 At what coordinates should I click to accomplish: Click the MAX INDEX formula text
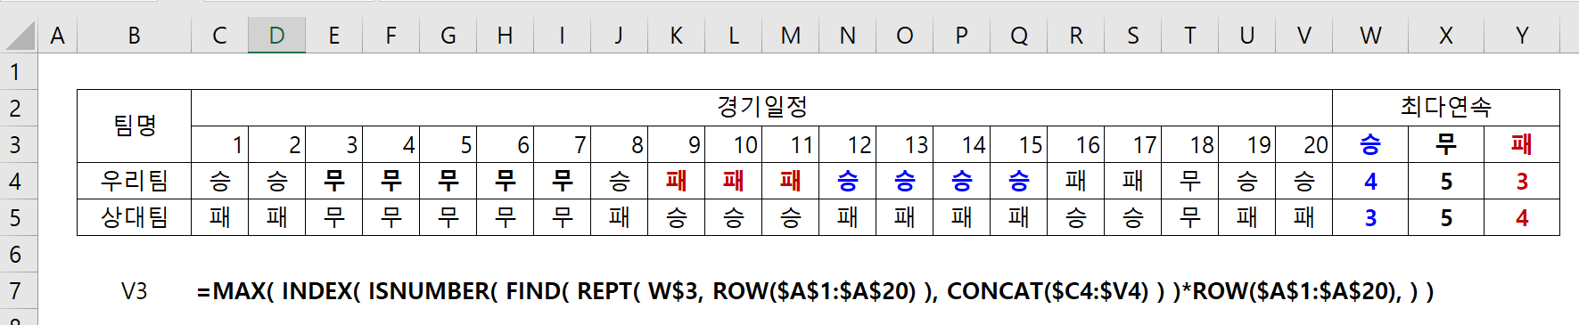[815, 291]
